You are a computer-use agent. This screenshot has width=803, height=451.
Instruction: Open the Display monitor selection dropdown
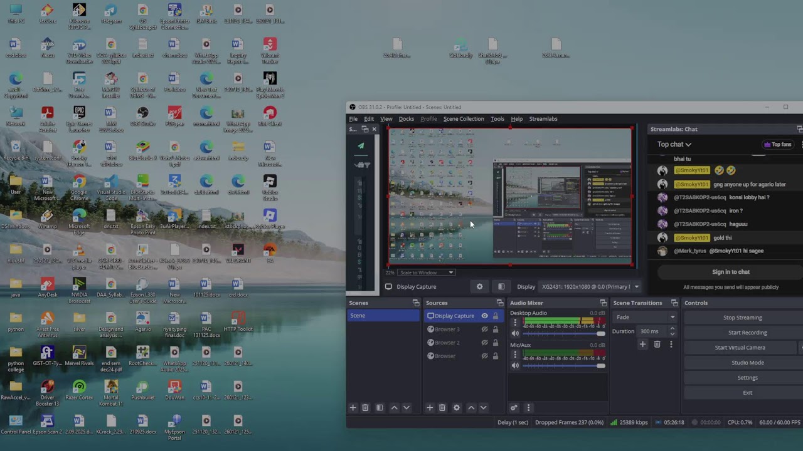click(590, 287)
